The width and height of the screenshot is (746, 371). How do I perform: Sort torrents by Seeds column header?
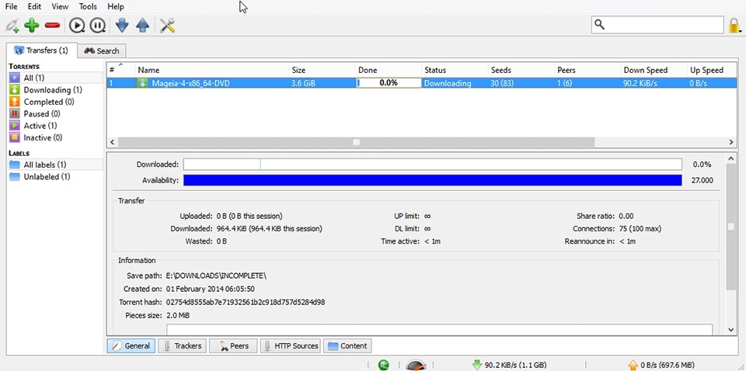coord(521,70)
